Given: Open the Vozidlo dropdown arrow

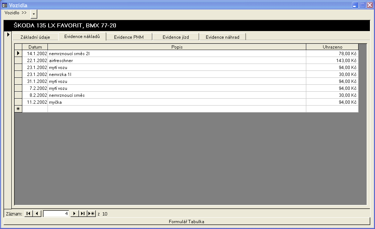Looking at the screenshot, I should pyautogui.click(x=34, y=14).
